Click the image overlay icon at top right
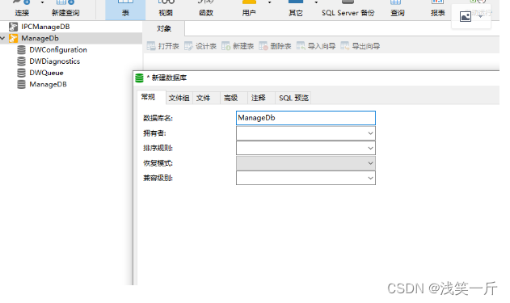Screen dimensions: 510x303 pos(466,16)
